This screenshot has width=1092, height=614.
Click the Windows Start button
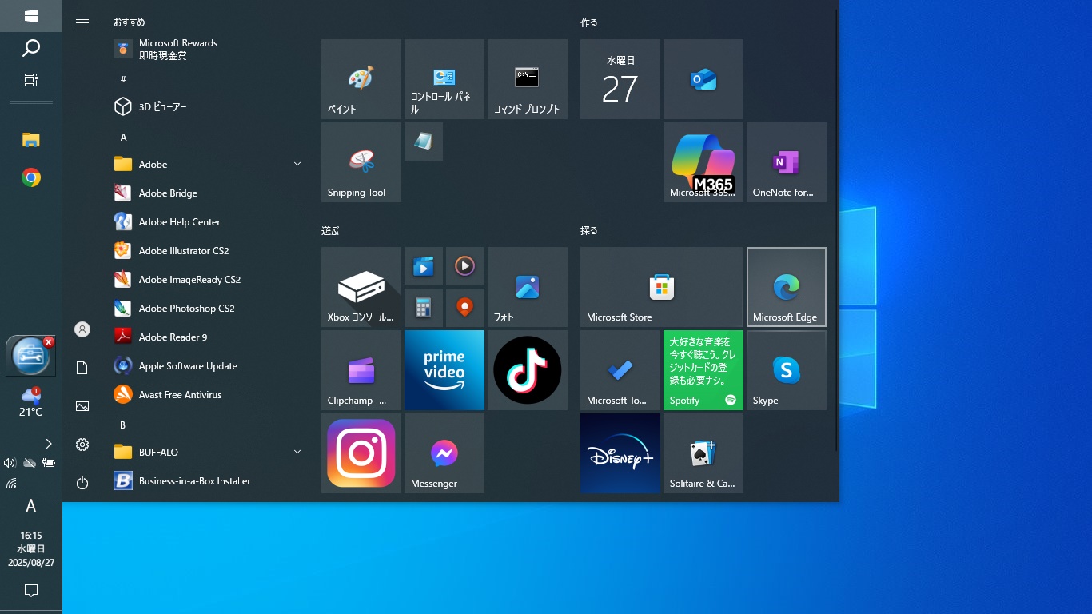[31, 16]
